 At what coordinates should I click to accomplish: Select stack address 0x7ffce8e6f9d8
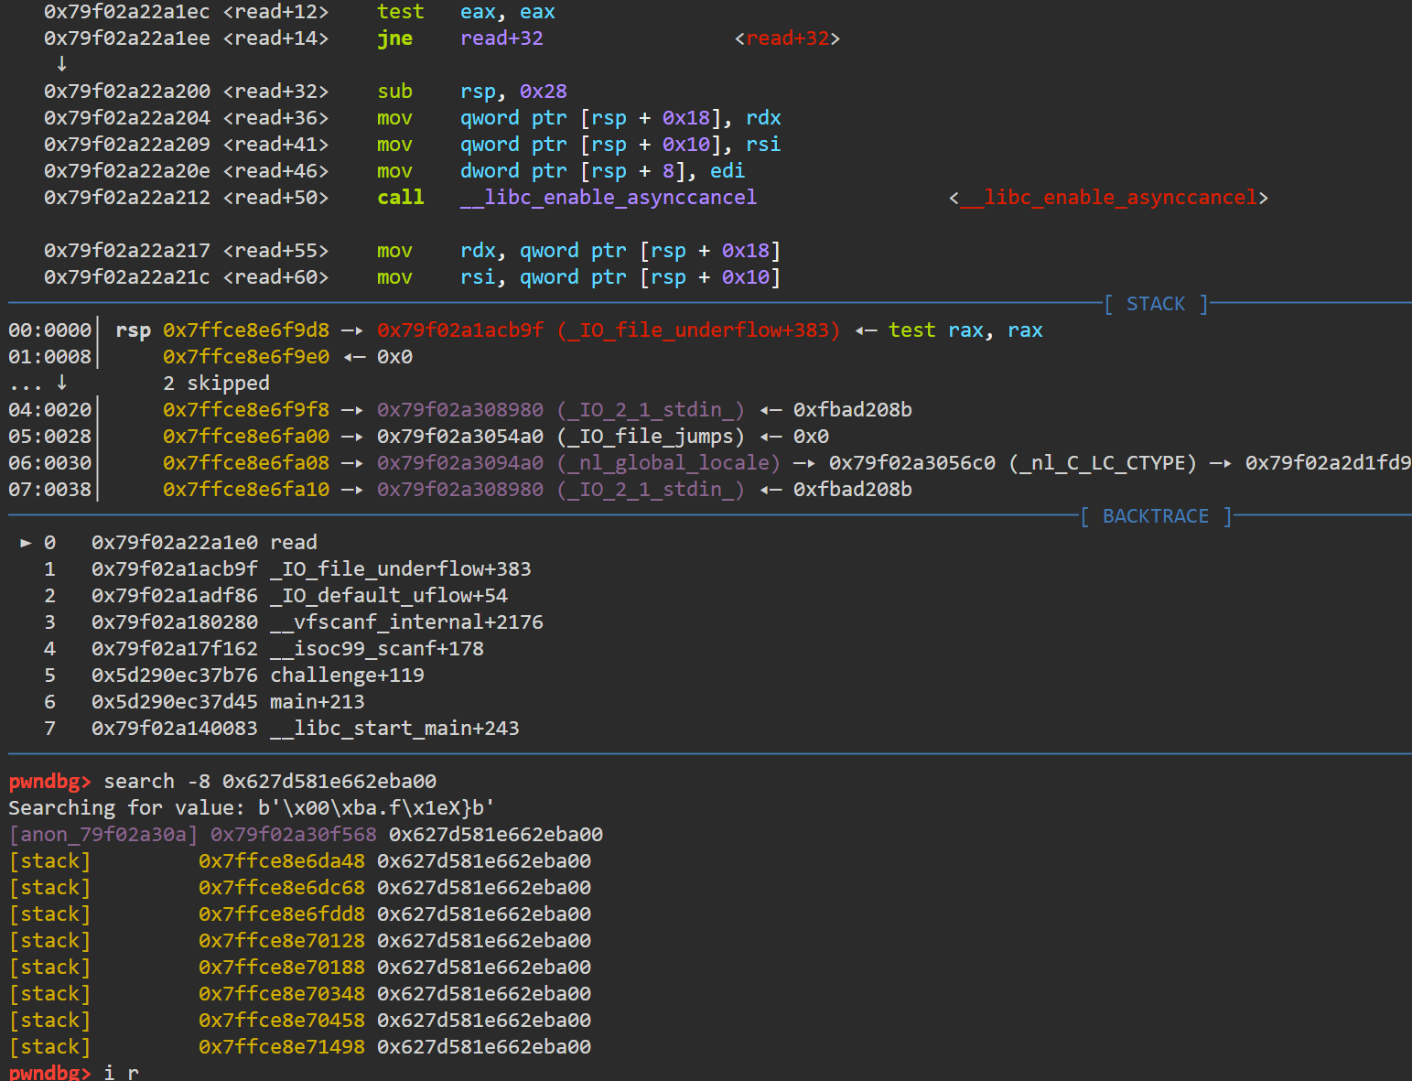point(246,330)
